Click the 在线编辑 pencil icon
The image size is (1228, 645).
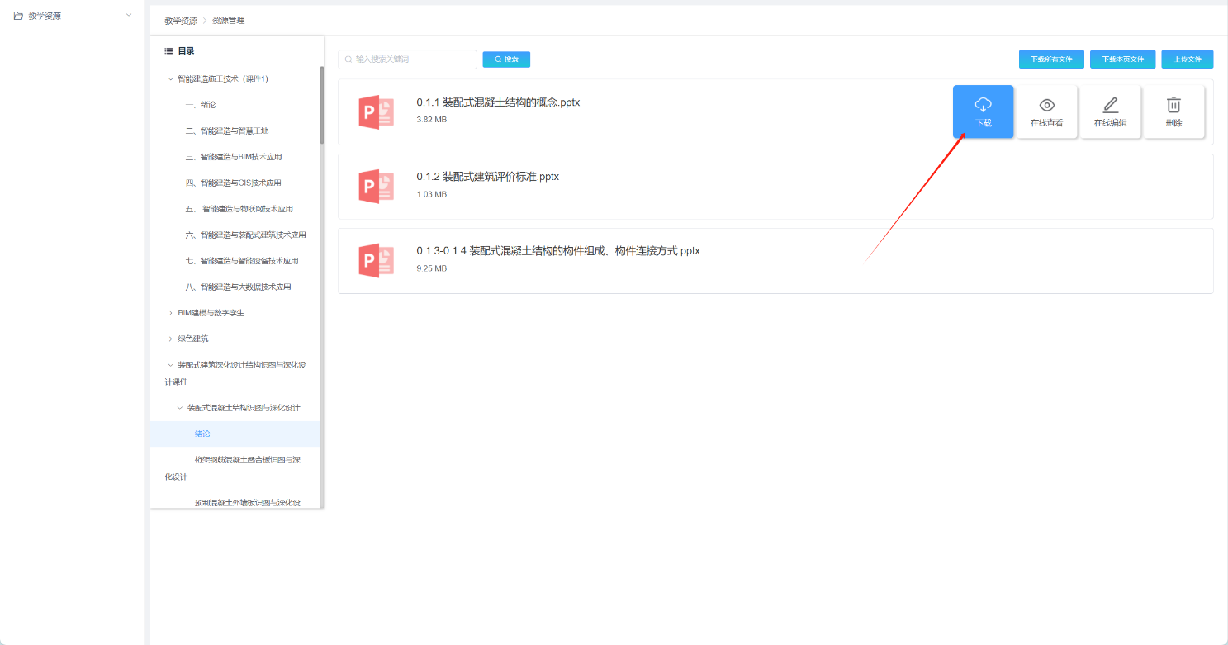tap(1111, 105)
